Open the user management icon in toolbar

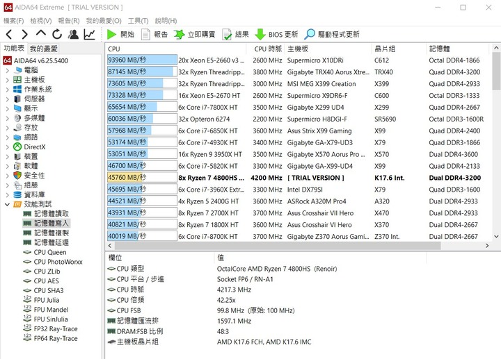tap(74, 34)
